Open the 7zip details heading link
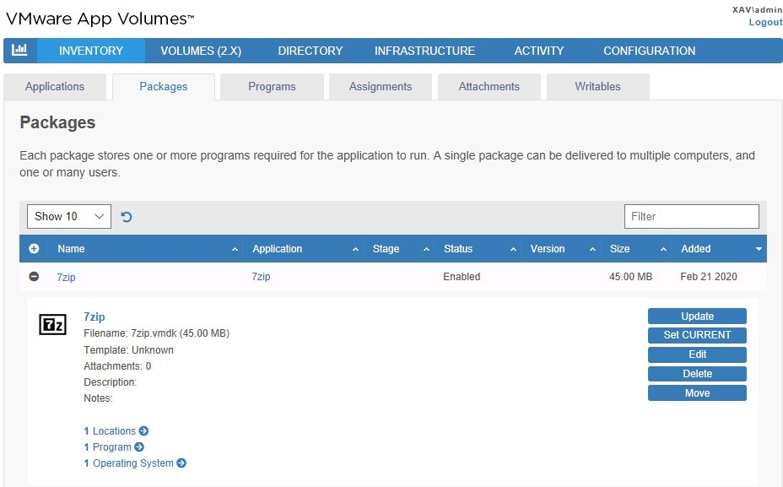Screen dimensions: 783x487 pos(94,317)
